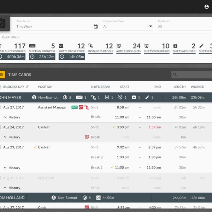The width and height of the screenshot is (212, 212).
Task: Open the yellow Time Cards menu button
Action: [x=2, y=75]
